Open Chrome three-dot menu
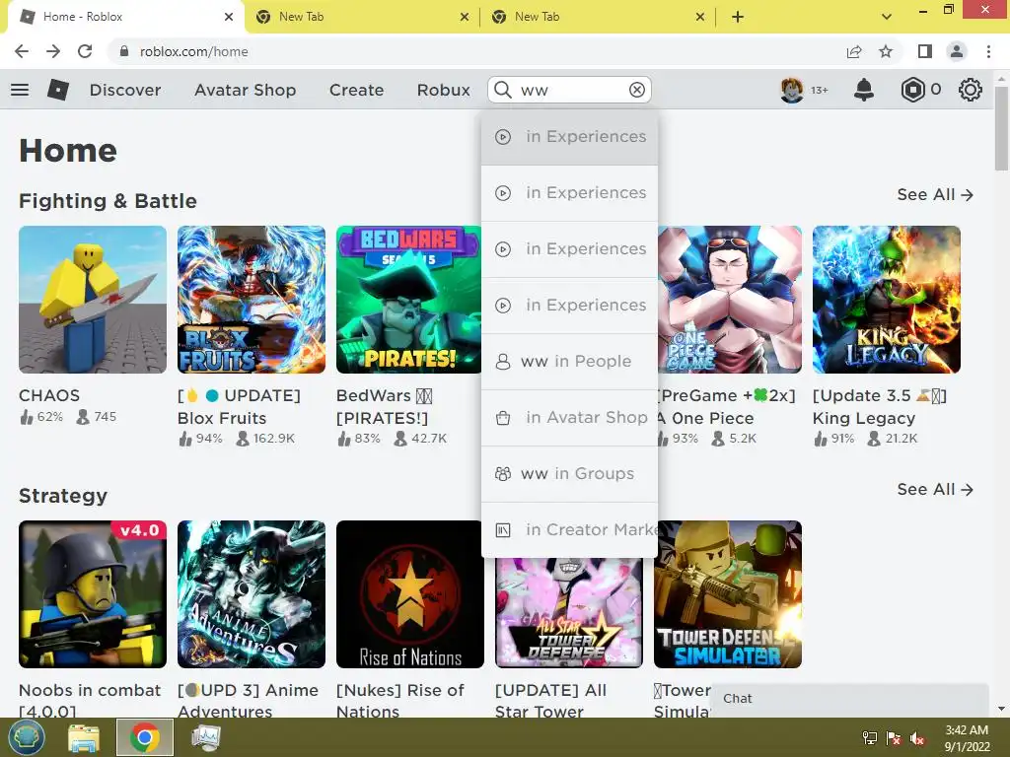 (x=988, y=51)
